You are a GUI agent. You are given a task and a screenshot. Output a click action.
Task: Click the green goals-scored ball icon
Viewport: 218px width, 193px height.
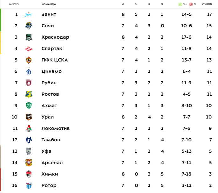tap(180, 4)
